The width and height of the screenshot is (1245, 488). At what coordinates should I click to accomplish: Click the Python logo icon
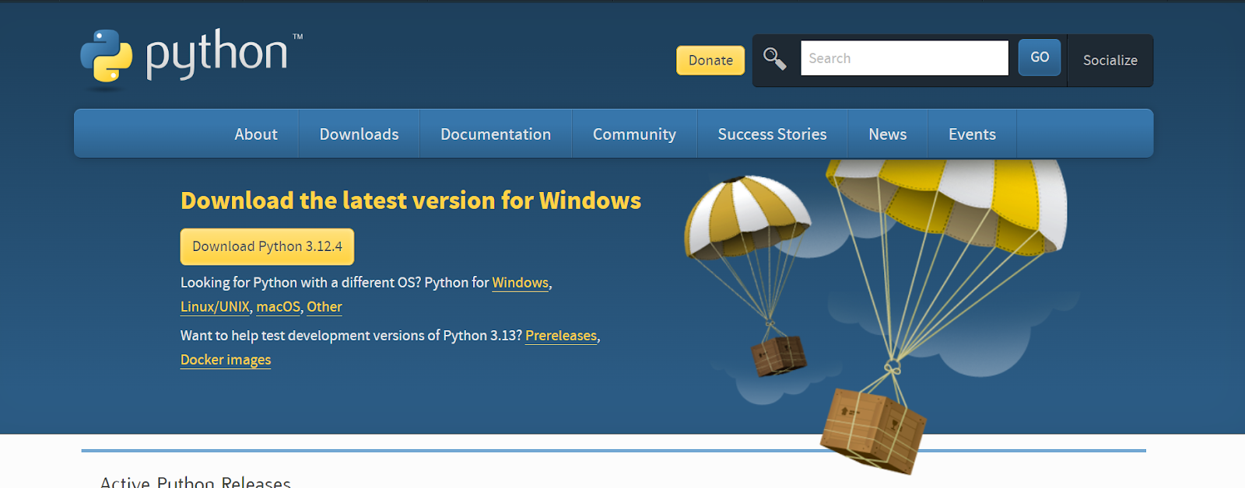(x=107, y=56)
